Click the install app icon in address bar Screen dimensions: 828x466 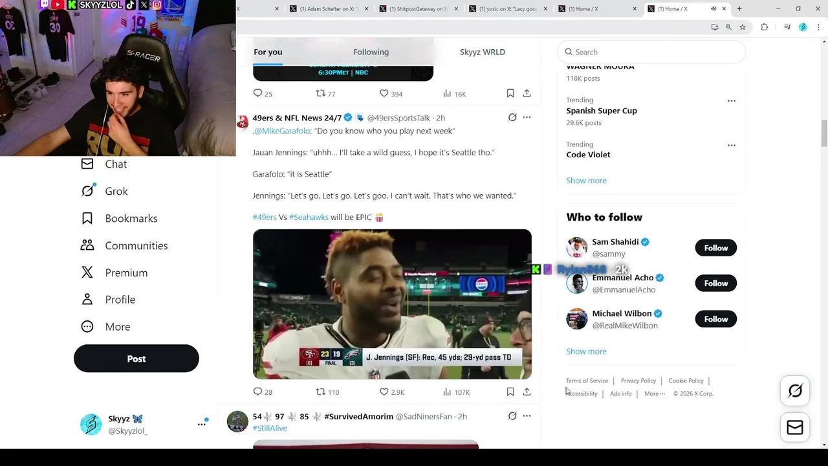coord(714,27)
